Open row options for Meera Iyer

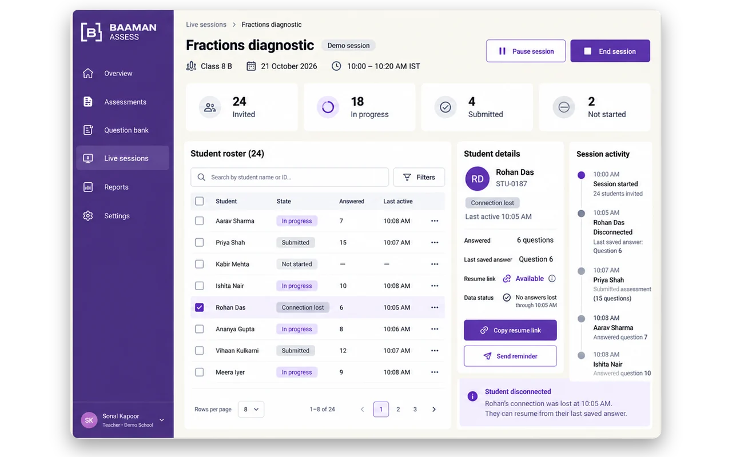435,372
